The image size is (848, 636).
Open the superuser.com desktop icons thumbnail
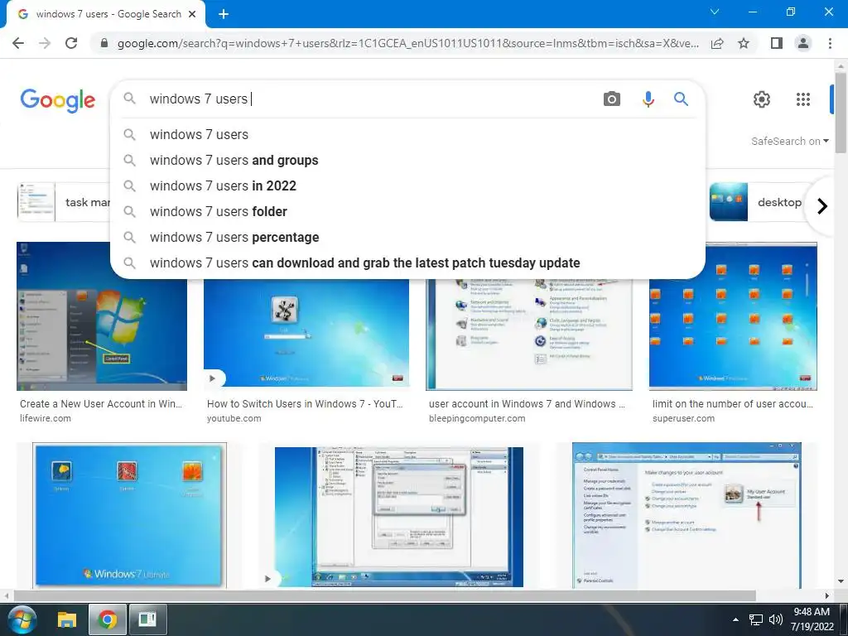(733, 316)
